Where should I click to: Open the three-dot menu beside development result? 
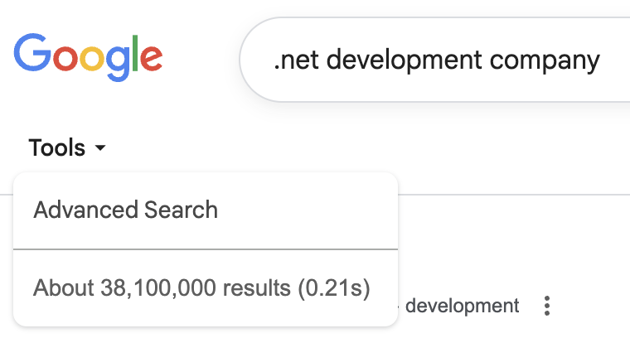click(x=547, y=306)
